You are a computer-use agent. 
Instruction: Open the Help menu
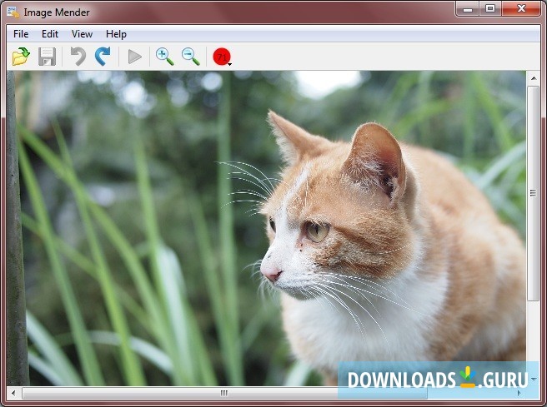click(116, 34)
